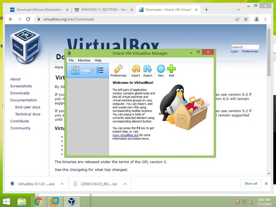The height and width of the screenshot is (207, 276).
Task: Click the page vertical scrollbar thumb
Action: [269, 53]
